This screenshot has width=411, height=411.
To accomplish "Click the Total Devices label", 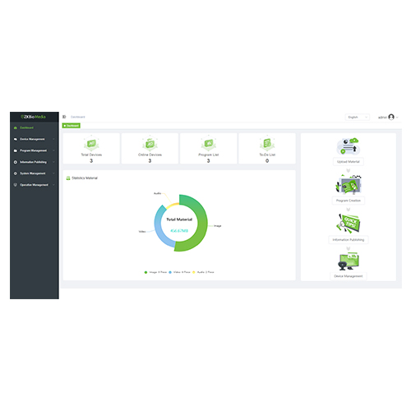I will tap(91, 155).
